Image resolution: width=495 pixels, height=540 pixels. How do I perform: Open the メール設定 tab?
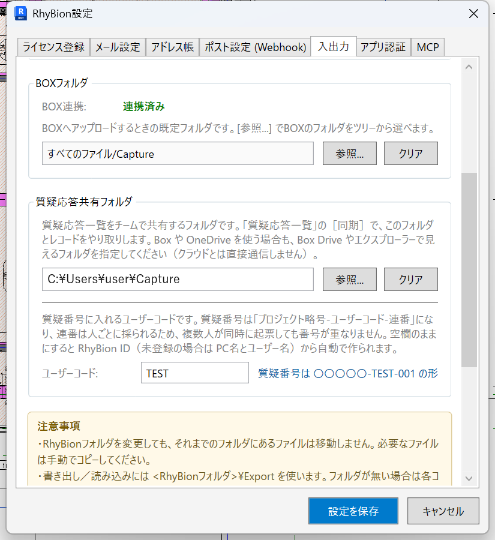[118, 47]
